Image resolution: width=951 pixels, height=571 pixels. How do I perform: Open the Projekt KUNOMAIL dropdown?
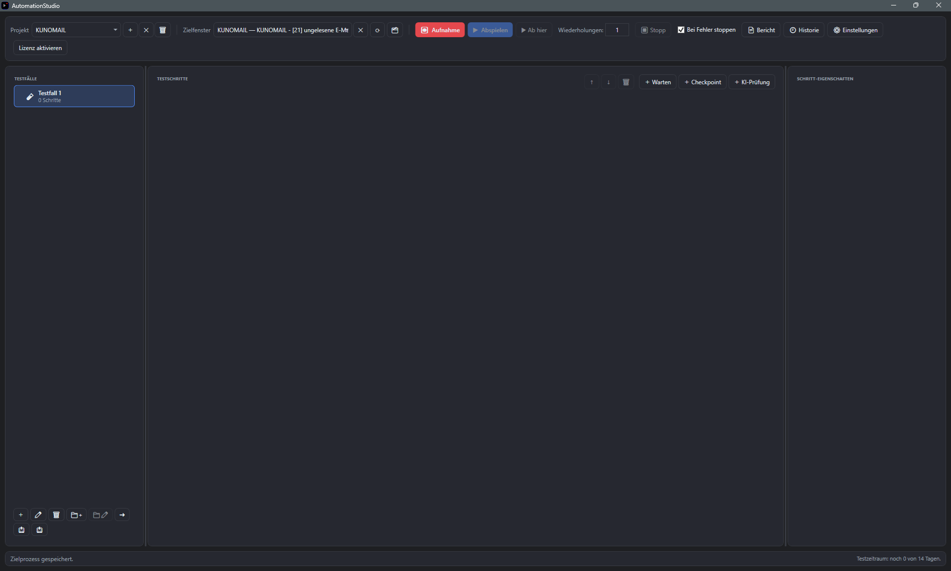[76, 30]
